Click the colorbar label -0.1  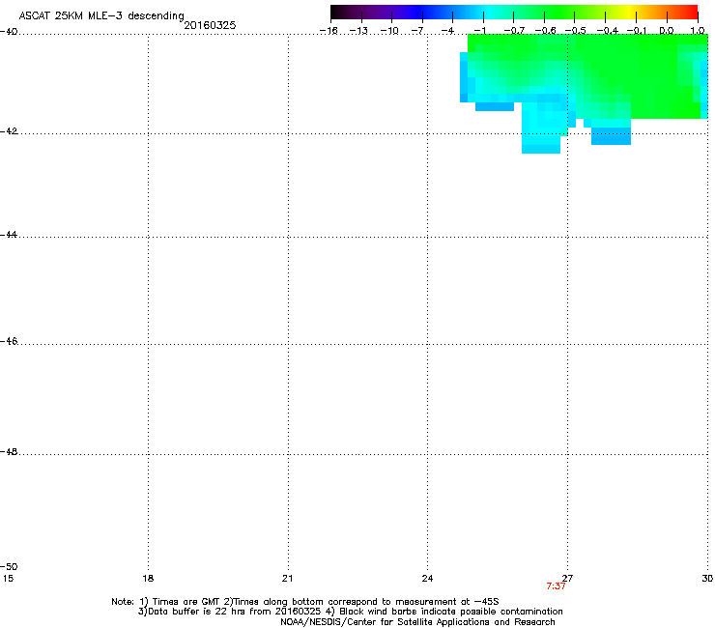(x=637, y=31)
